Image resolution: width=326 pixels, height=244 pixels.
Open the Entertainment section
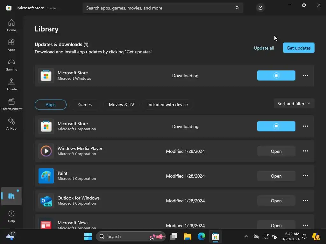tap(11, 104)
